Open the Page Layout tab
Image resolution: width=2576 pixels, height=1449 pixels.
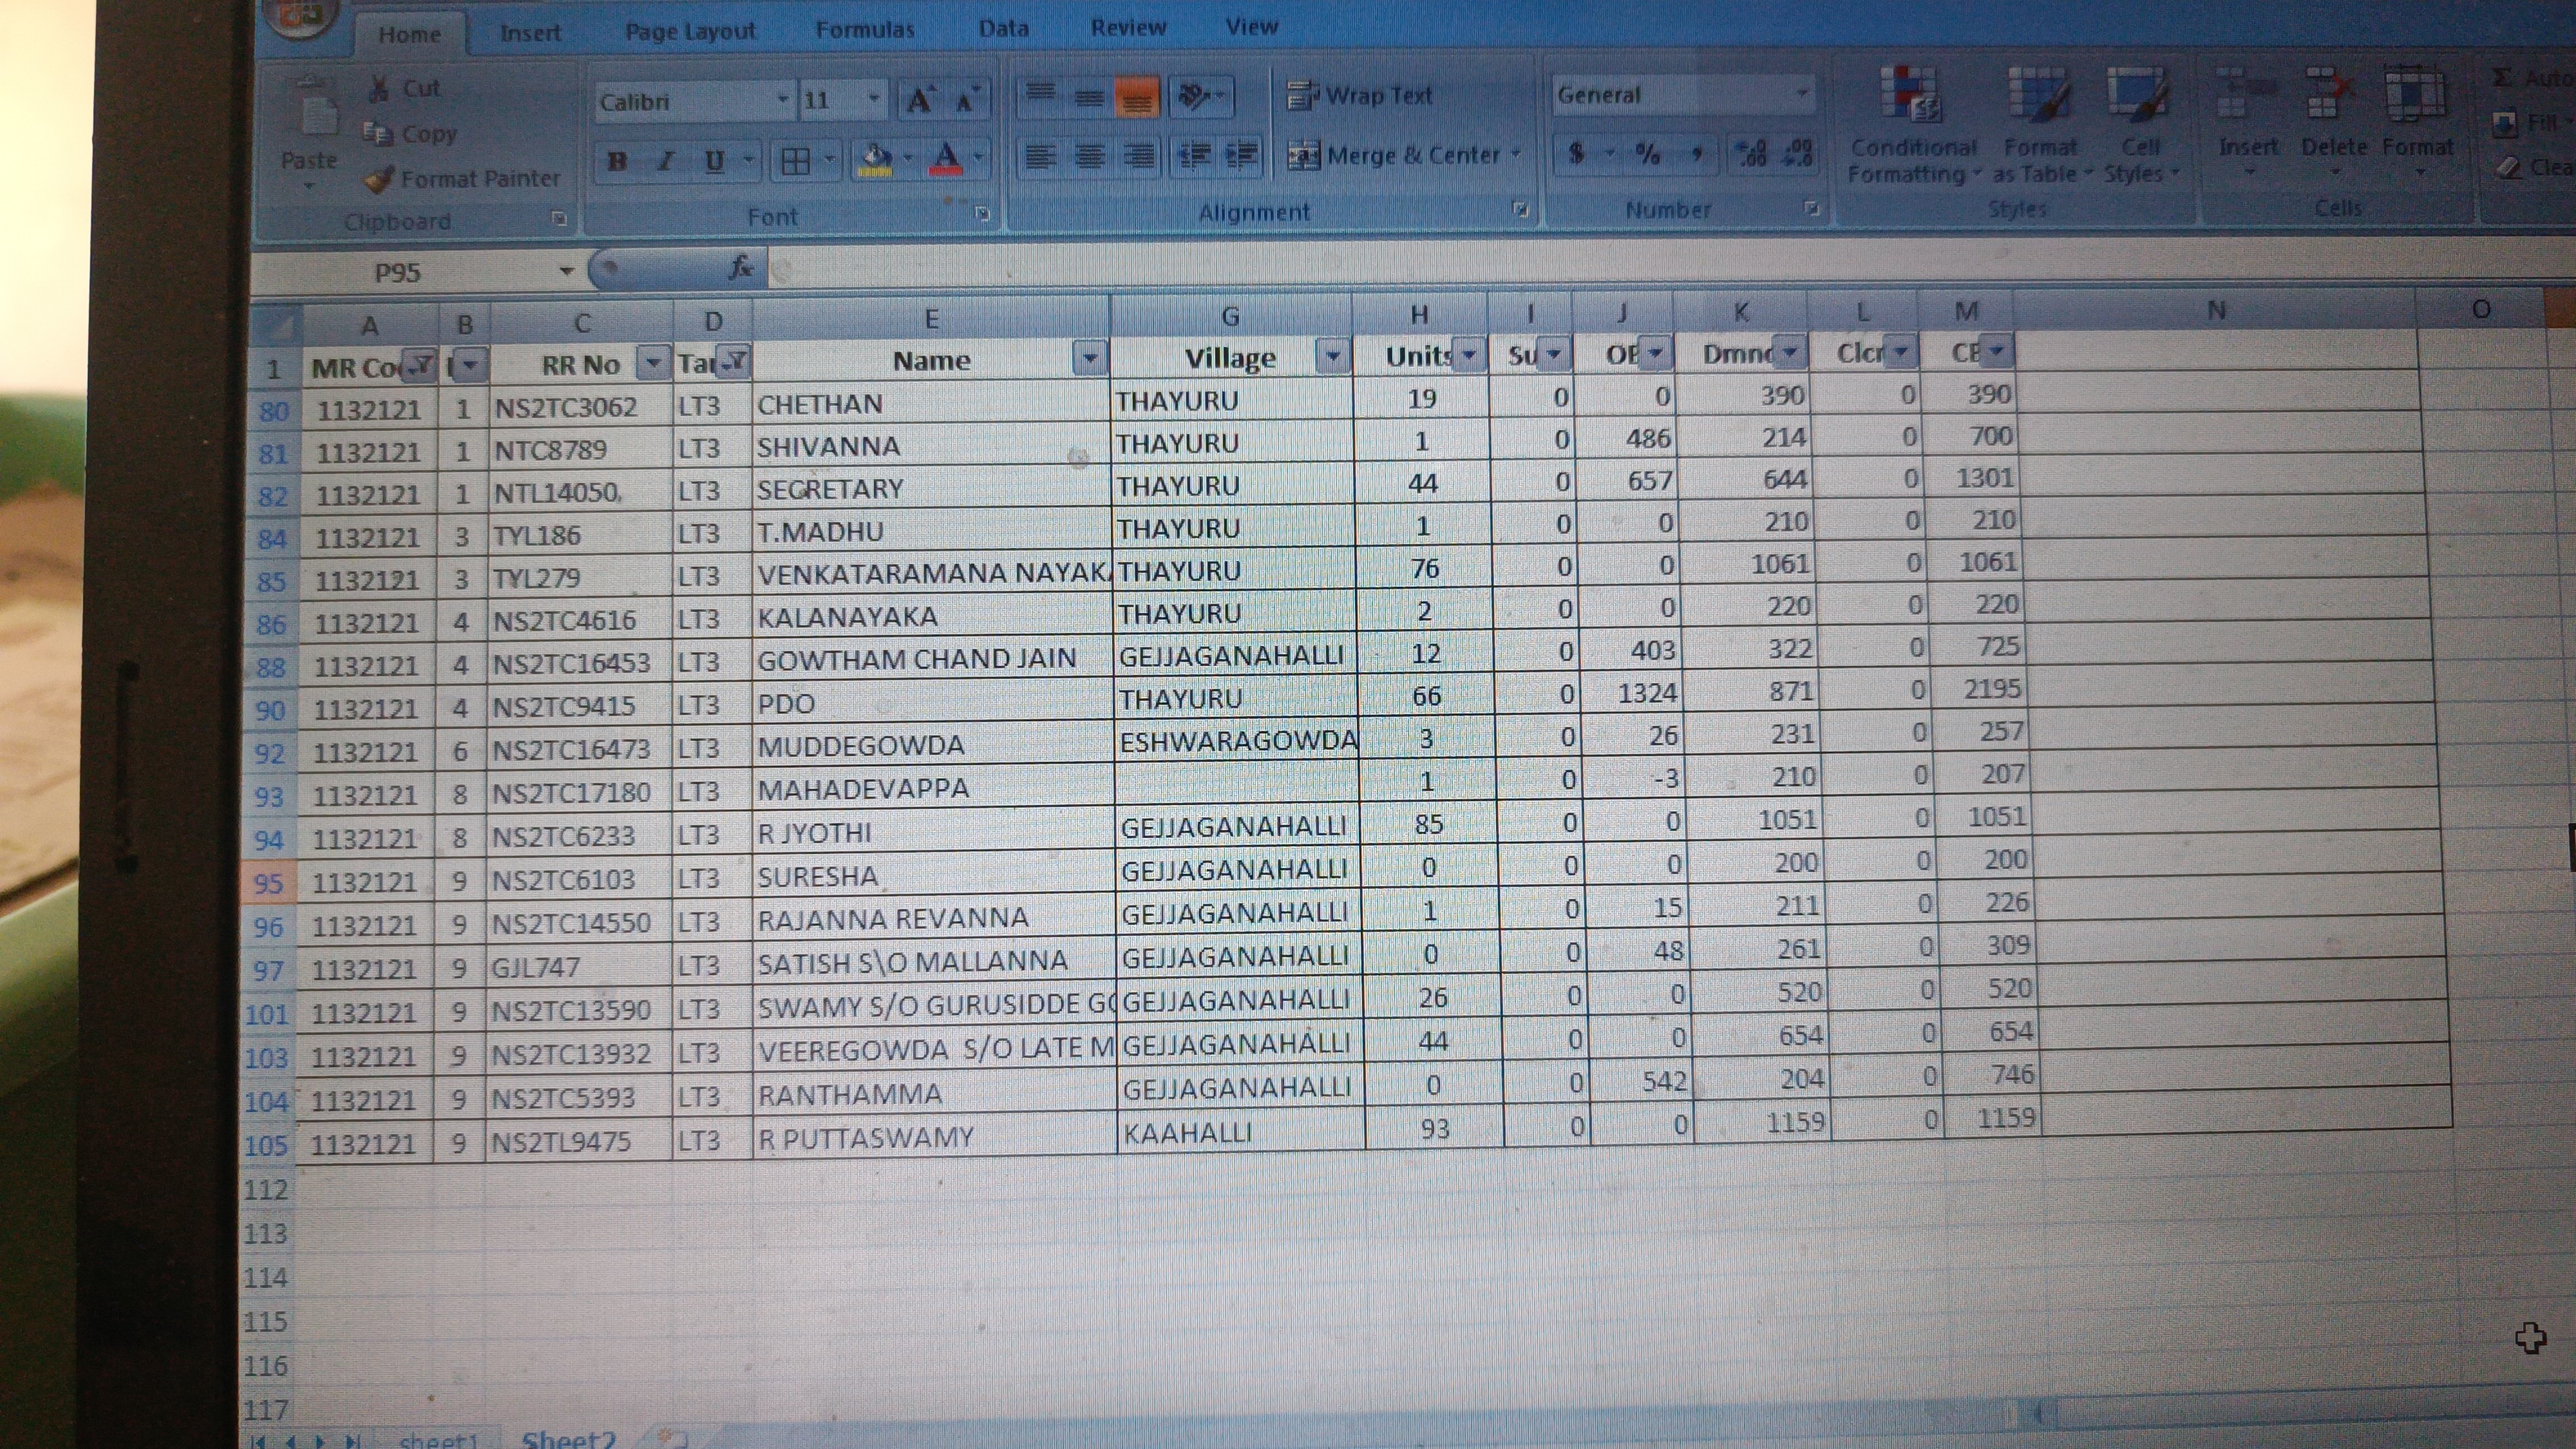[x=690, y=31]
